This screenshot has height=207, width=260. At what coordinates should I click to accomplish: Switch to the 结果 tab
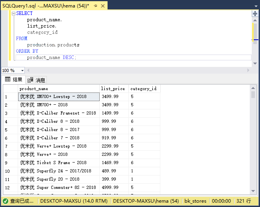coord(14,79)
